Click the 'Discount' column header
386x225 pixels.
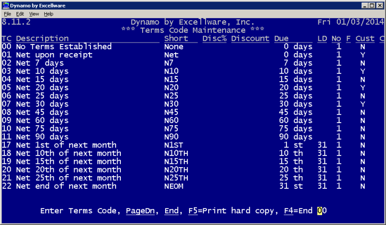point(250,39)
